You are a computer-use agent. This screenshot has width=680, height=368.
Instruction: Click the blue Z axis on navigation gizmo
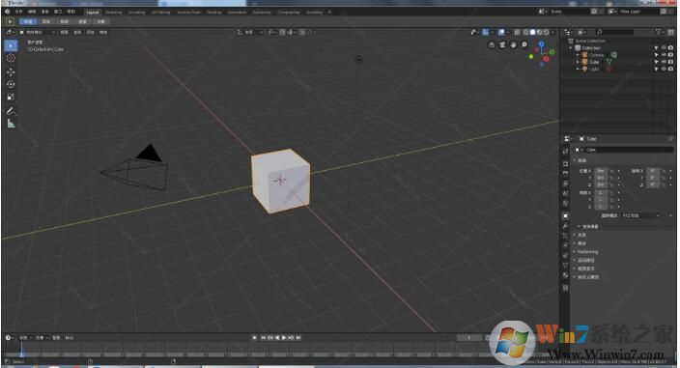click(x=541, y=43)
